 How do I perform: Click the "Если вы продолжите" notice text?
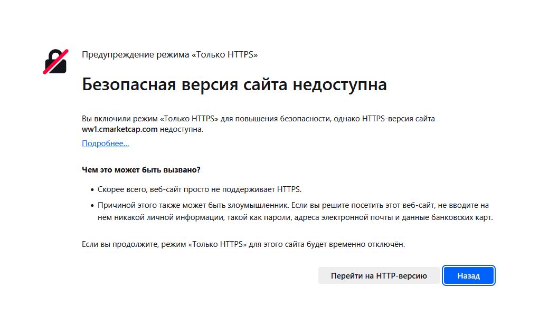(x=243, y=244)
